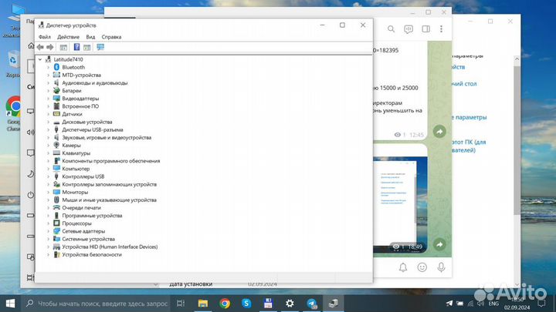The height and width of the screenshot is (312, 556).
Task: Click the Telegram emoji smiley icon
Action: pos(422,267)
